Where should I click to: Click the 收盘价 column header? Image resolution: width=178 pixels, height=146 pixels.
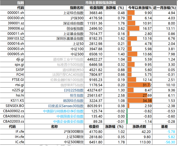[x=94, y=127]
